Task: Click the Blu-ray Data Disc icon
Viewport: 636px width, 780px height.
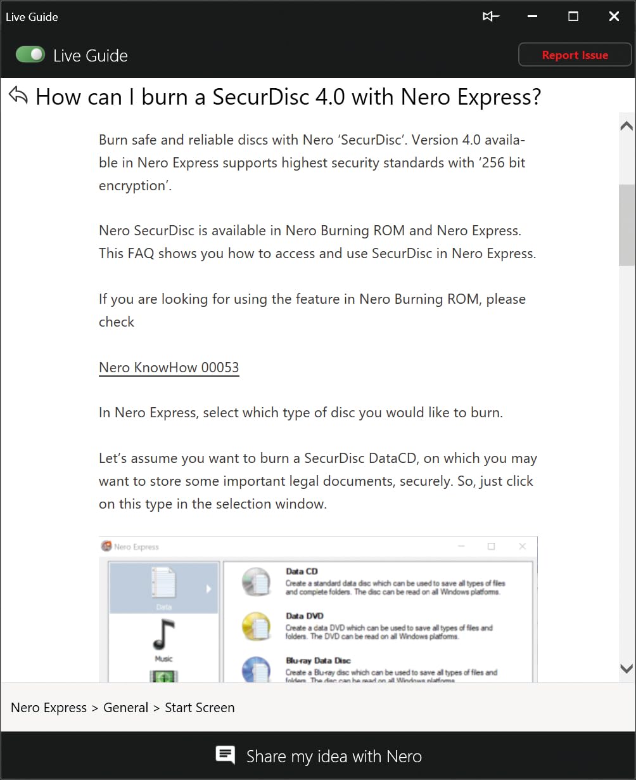Action: [257, 670]
